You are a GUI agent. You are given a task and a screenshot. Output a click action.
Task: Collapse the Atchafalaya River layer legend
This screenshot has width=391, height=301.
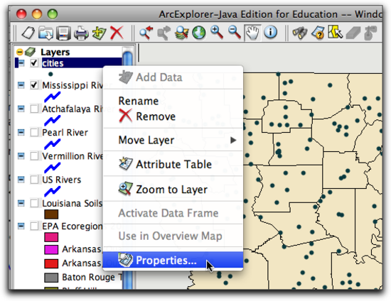click(21, 109)
